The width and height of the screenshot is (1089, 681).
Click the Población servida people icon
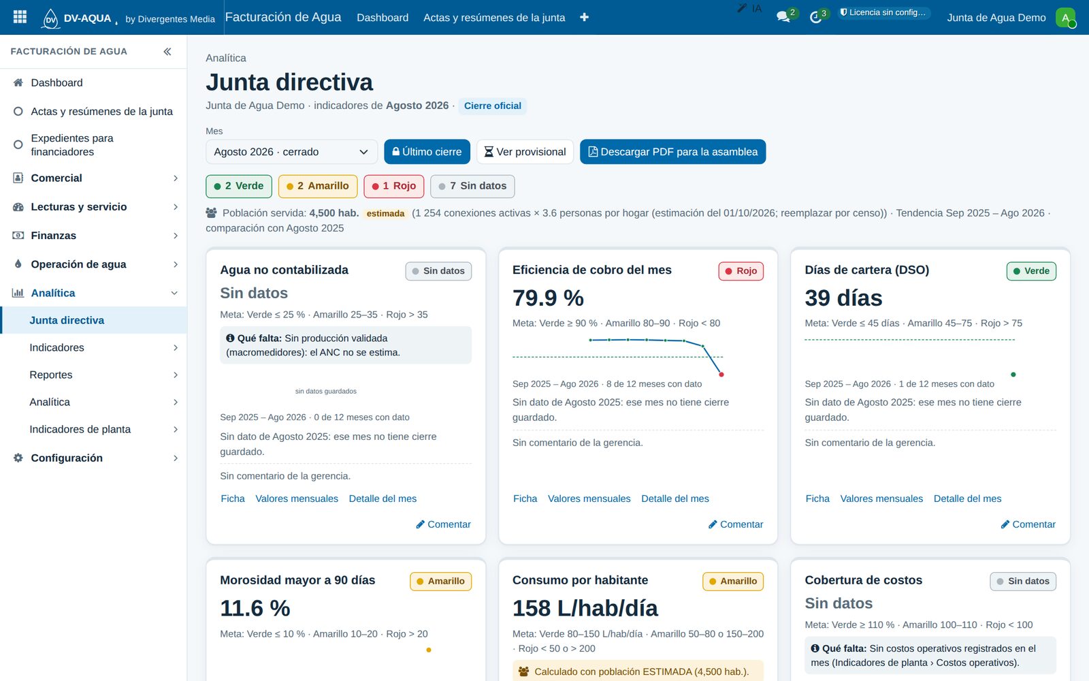pos(212,212)
